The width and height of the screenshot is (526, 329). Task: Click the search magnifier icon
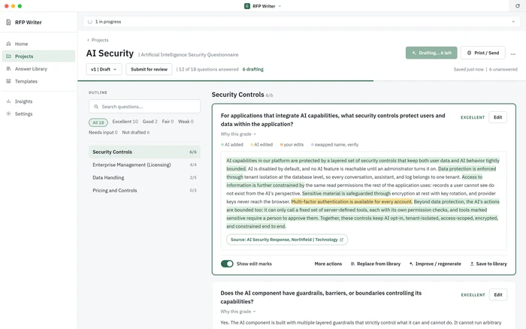[96, 107]
